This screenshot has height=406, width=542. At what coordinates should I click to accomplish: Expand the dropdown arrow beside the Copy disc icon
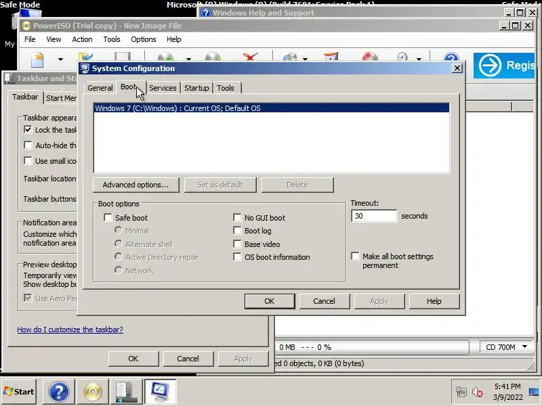tap(305, 59)
